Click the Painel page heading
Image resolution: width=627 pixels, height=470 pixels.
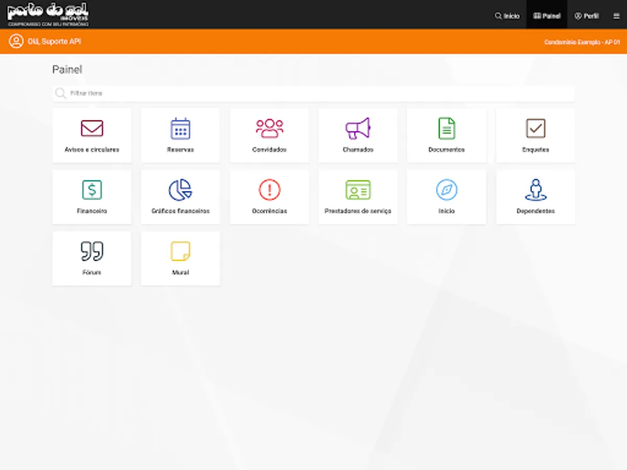click(x=67, y=69)
